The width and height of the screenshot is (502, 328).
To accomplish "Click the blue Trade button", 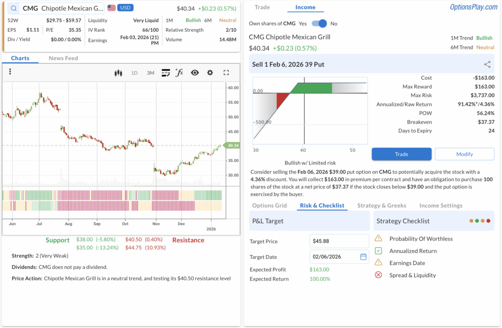I will 402,154.
